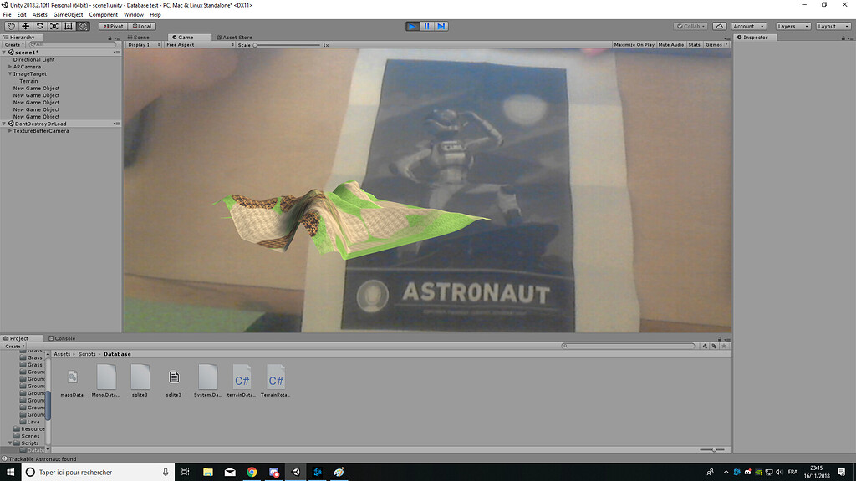This screenshot has width=856, height=481.
Task: Click the Pause playback button
Action: [427, 26]
